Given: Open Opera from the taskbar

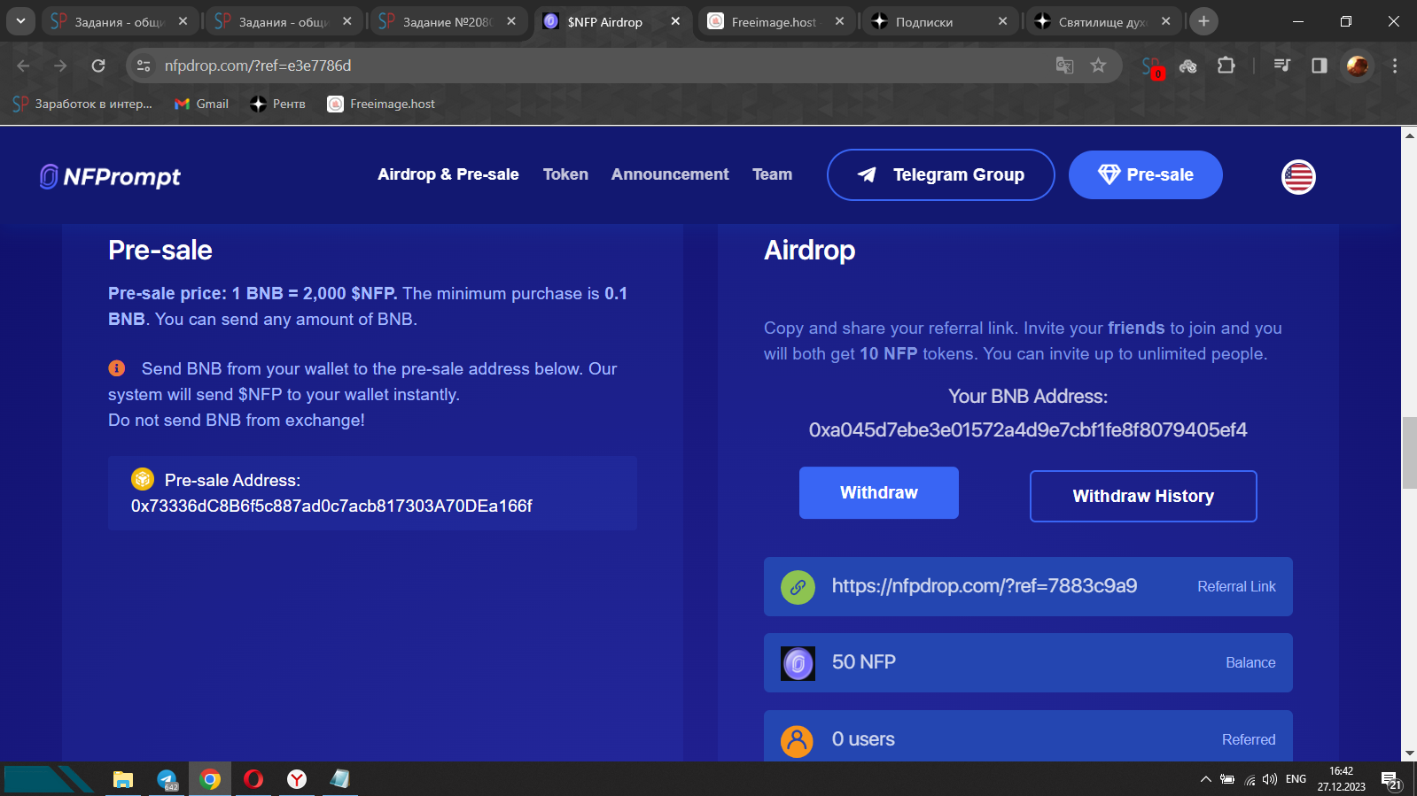Looking at the screenshot, I should 253,779.
